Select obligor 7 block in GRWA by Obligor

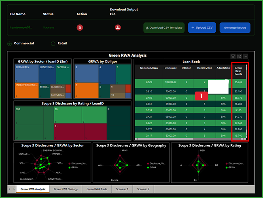[123, 74]
